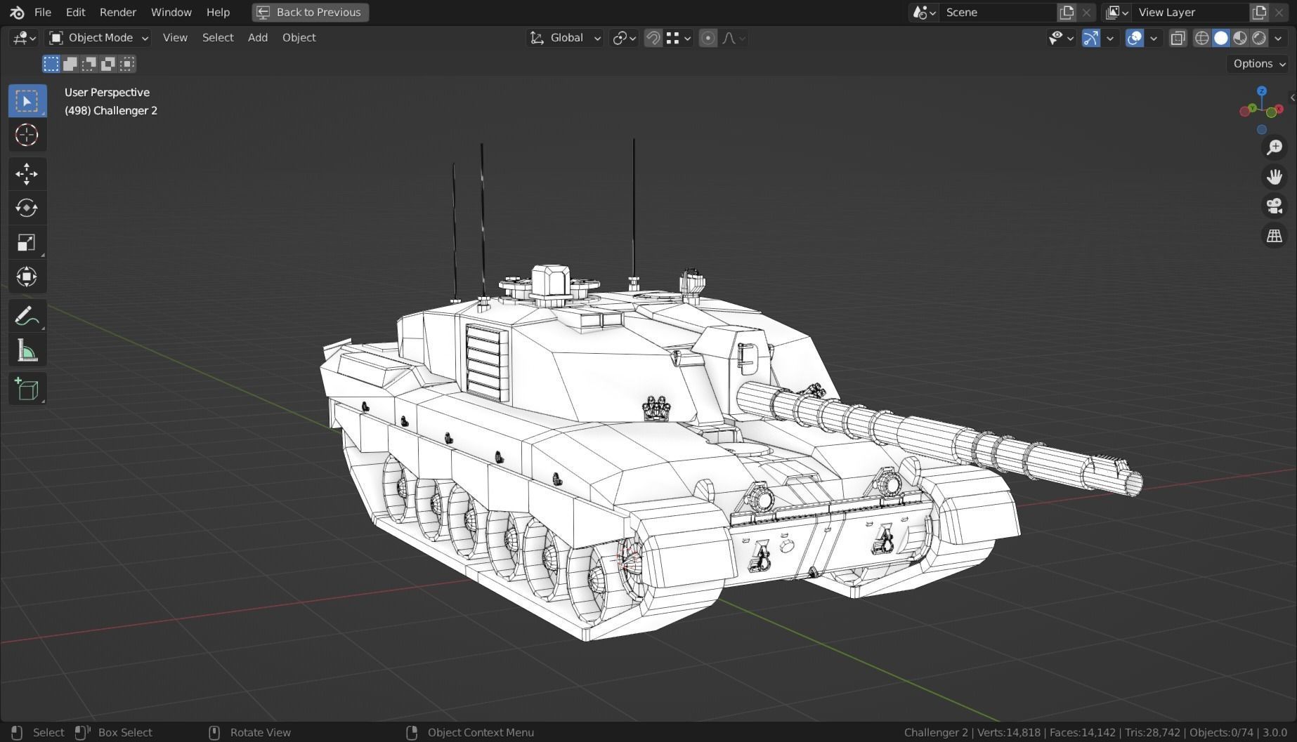Expand overlay settings arrow
This screenshot has width=1297, height=742.
(1154, 38)
